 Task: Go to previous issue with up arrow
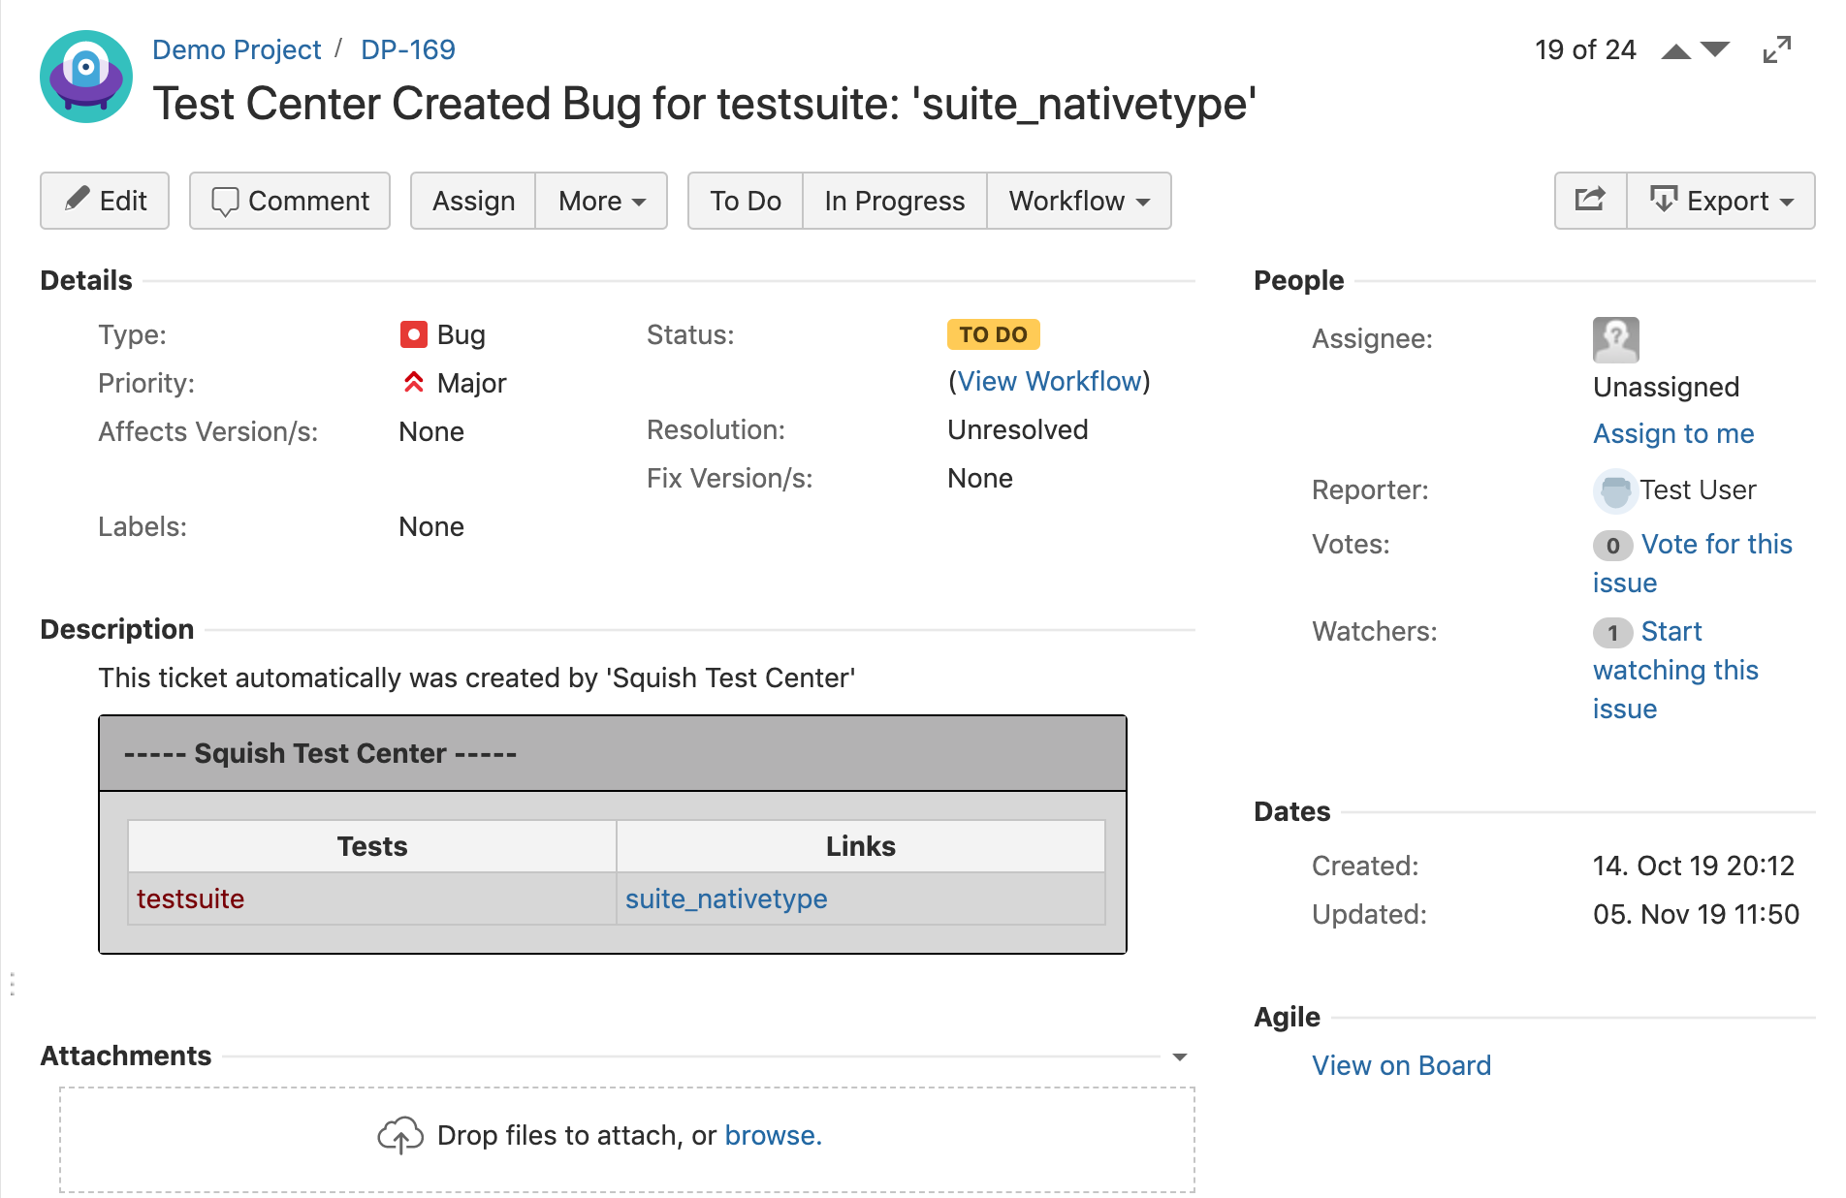click(1675, 51)
